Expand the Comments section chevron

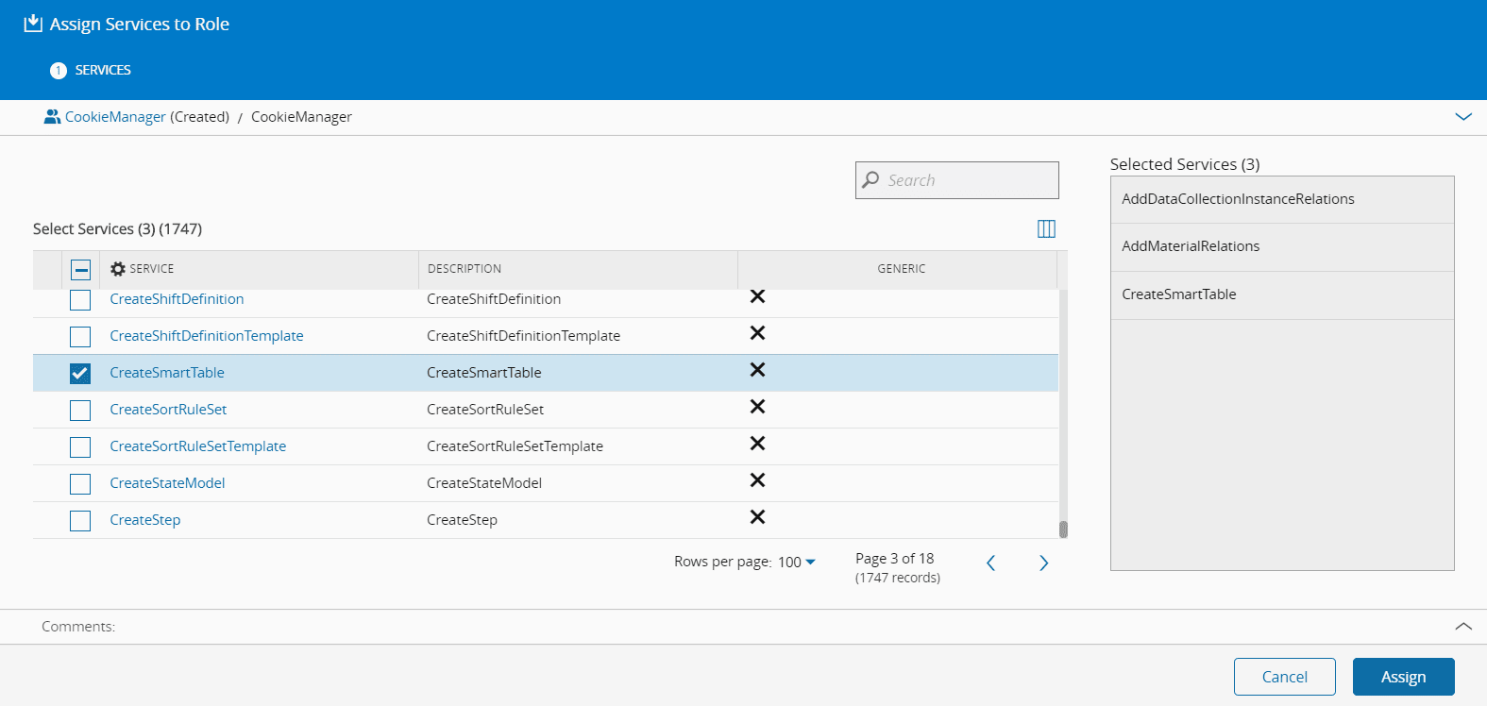pos(1463,627)
